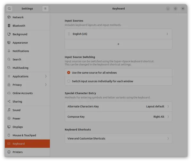Click the Appearance icon in sidebar
This screenshot has height=162, width=192.
(x=9, y=43)
